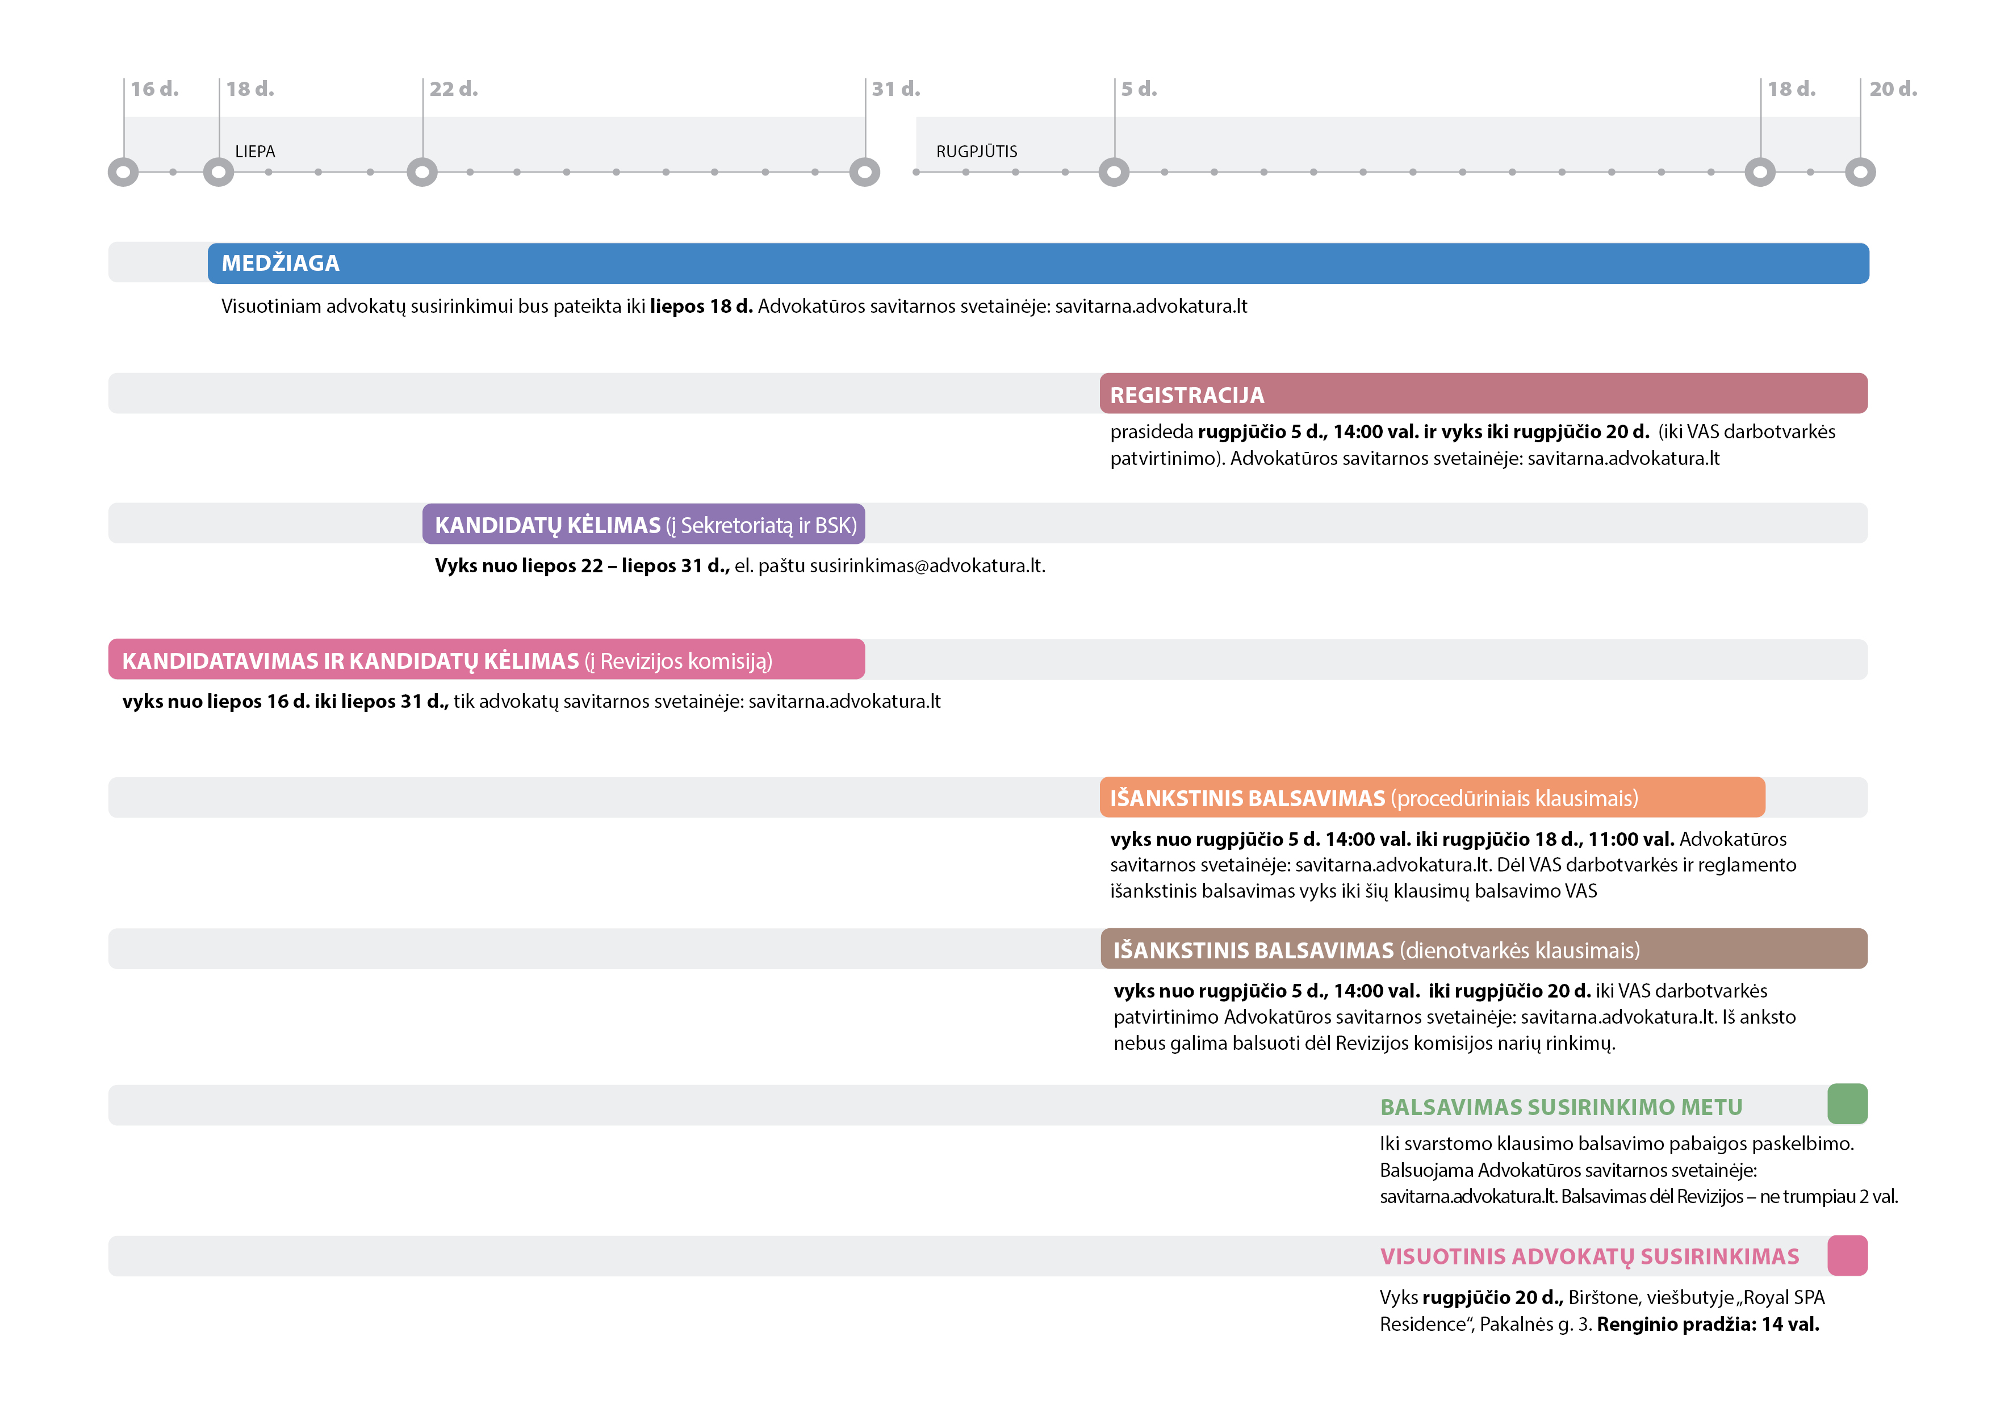Click the 31 d. date label
This screenshot has width=1992, height=1408.
point(896,89)
